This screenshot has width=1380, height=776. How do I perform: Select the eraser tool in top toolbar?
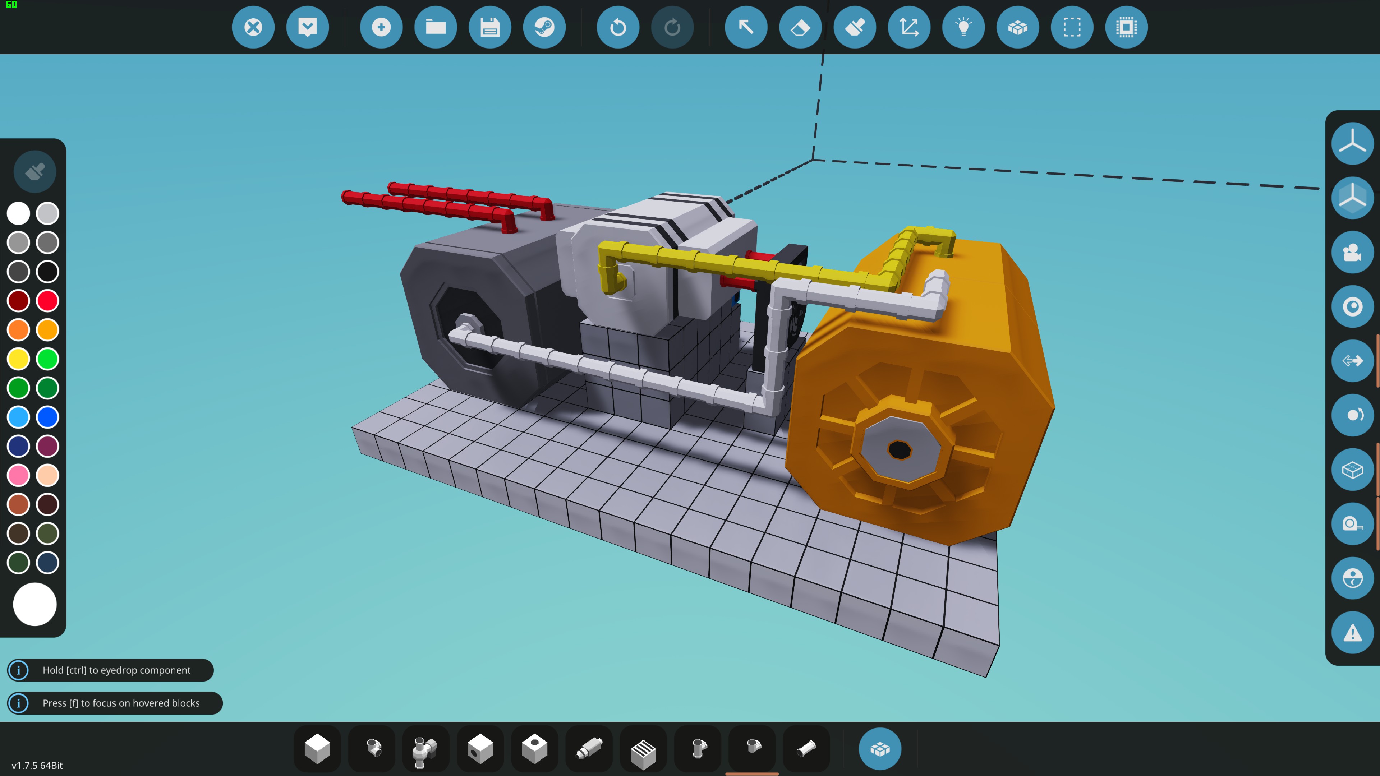800,27
